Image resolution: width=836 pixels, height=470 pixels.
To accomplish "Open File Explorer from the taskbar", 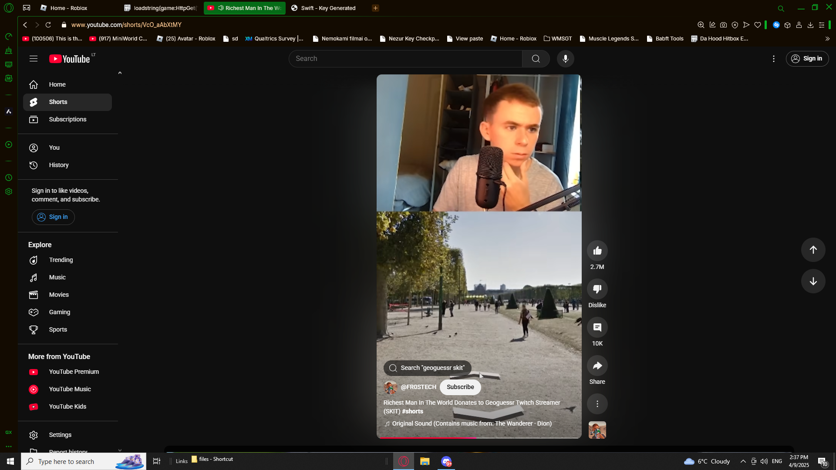I will (425, 461).
